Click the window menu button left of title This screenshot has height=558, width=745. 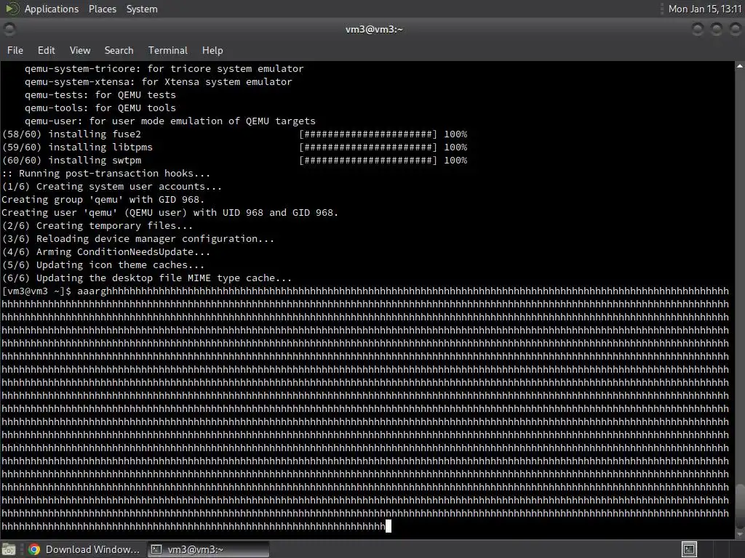(x=9, y=29)
